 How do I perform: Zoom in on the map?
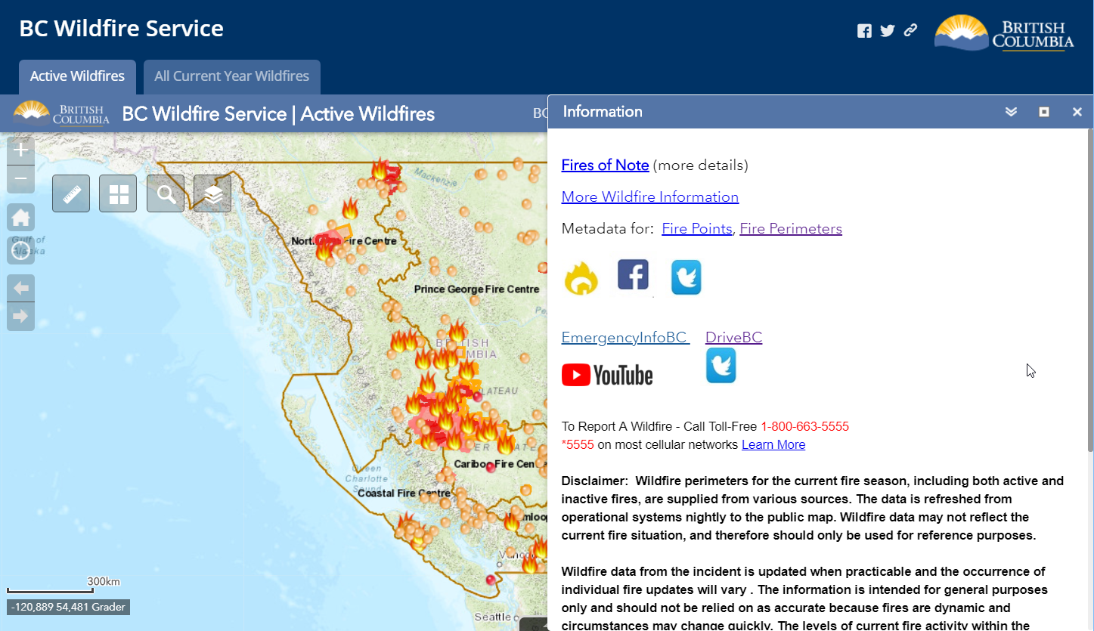(20, 150)
